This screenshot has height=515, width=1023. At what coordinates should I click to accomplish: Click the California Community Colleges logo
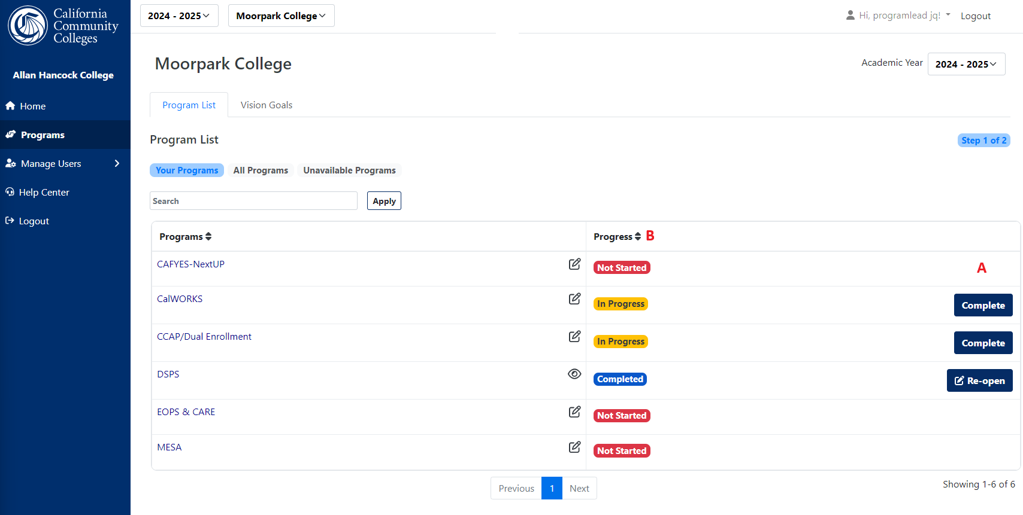click(x=63, y=26)
